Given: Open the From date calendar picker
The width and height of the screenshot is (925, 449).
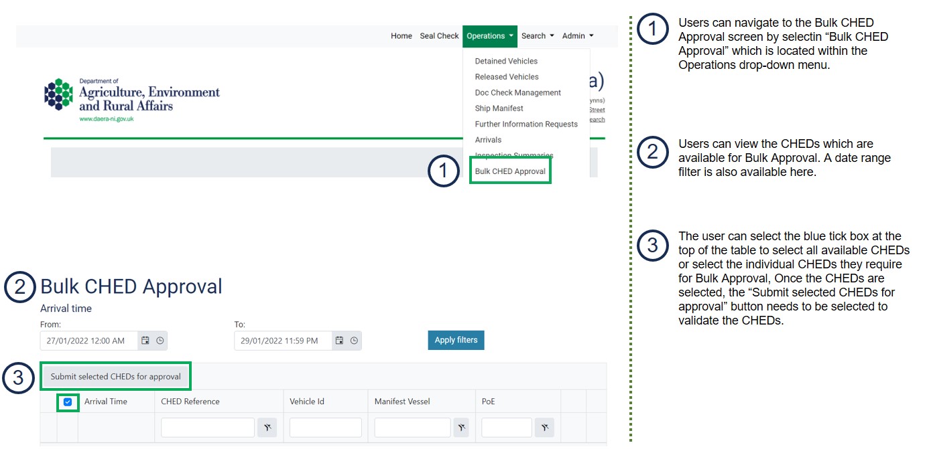Looking at the screenshot, I should [145, 341].
